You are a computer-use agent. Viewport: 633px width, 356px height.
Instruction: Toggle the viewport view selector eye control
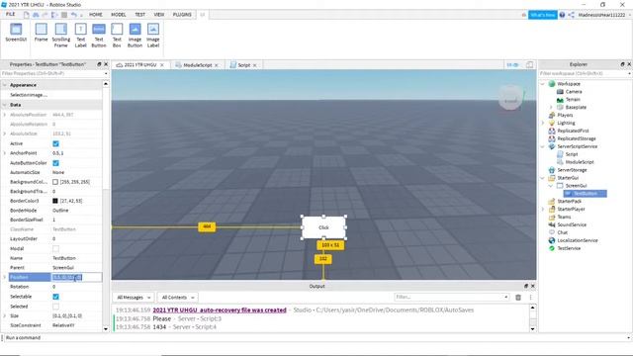tap(512, 64)
